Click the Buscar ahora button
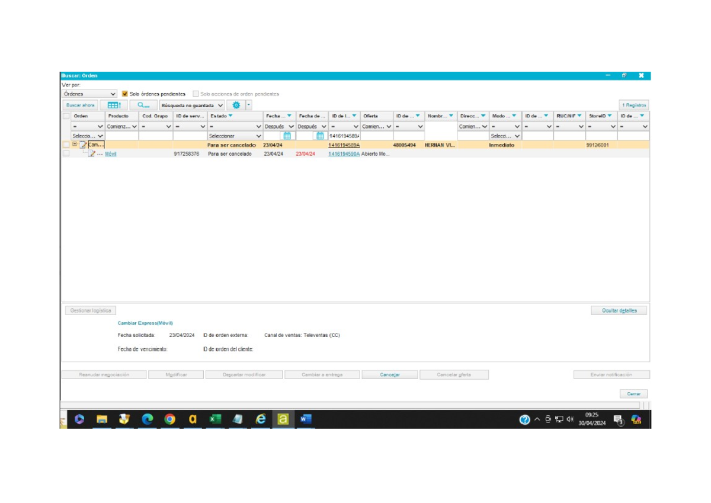 point(80,105)
